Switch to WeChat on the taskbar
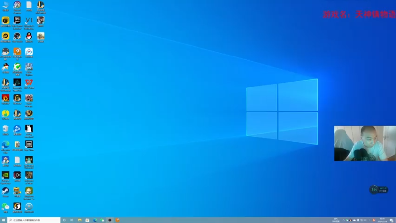Image resolution: width=396 pixels, height=223 pixels. tap(102, 220)
